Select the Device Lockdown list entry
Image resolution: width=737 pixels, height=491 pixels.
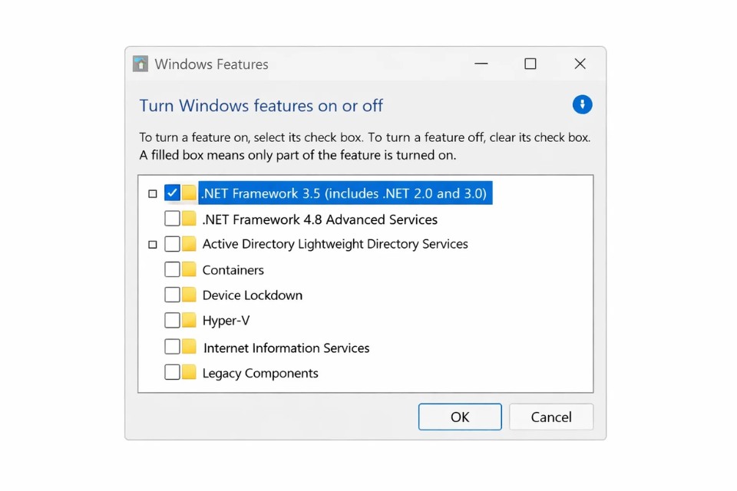tap(253, 295)
